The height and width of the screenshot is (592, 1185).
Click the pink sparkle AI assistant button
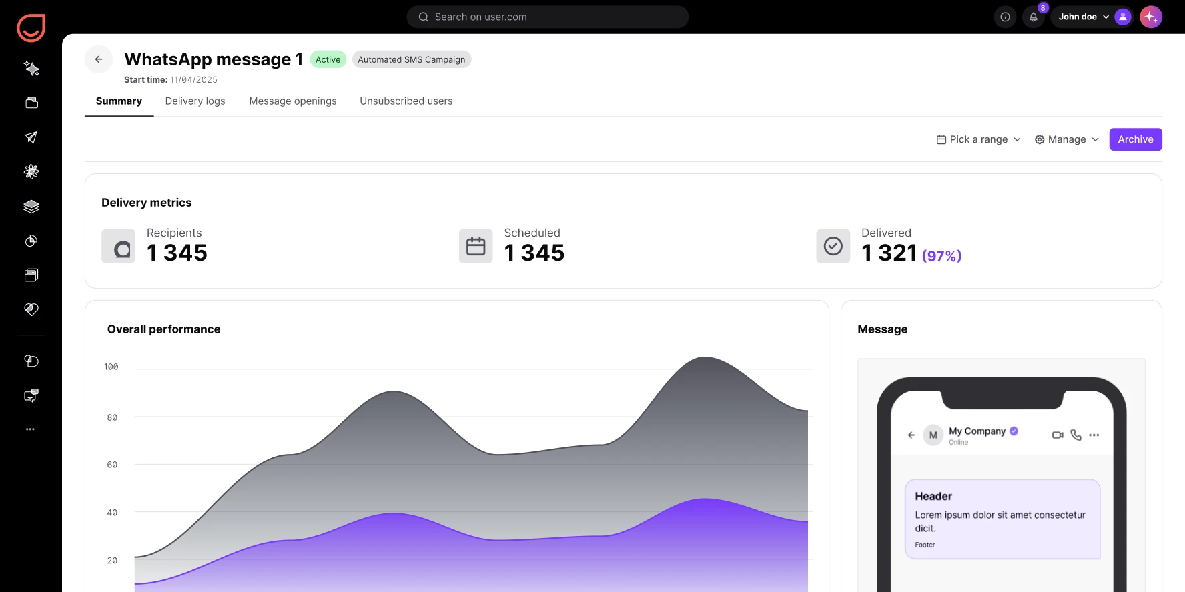[1151, 17]
